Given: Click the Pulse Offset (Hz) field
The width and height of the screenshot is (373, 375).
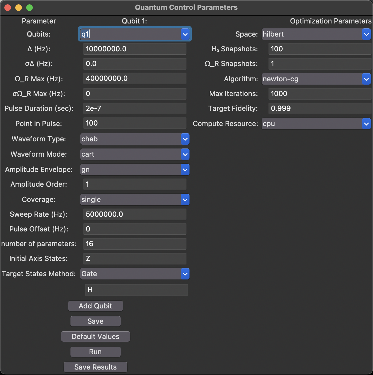Looking at the screenshot, I should click(135, 229).
